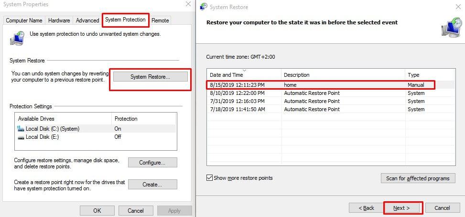Screen dimensions: 465x217
Task: Open the Remote tab
Action: pos(160,21)
